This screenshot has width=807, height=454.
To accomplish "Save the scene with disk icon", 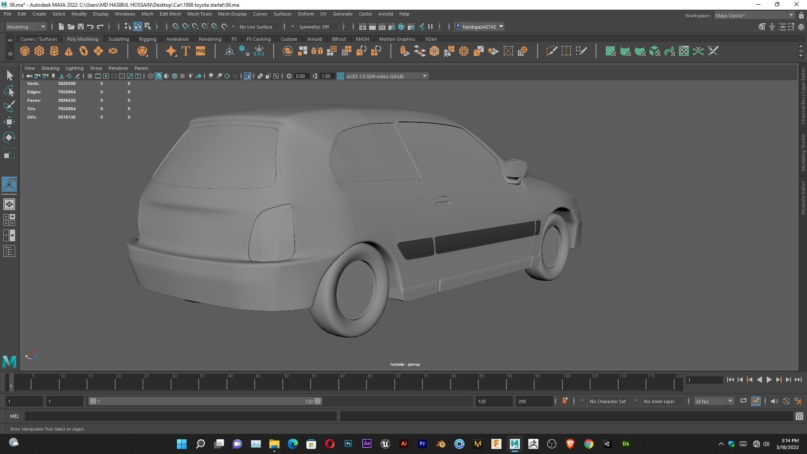I will pos(80,26).
